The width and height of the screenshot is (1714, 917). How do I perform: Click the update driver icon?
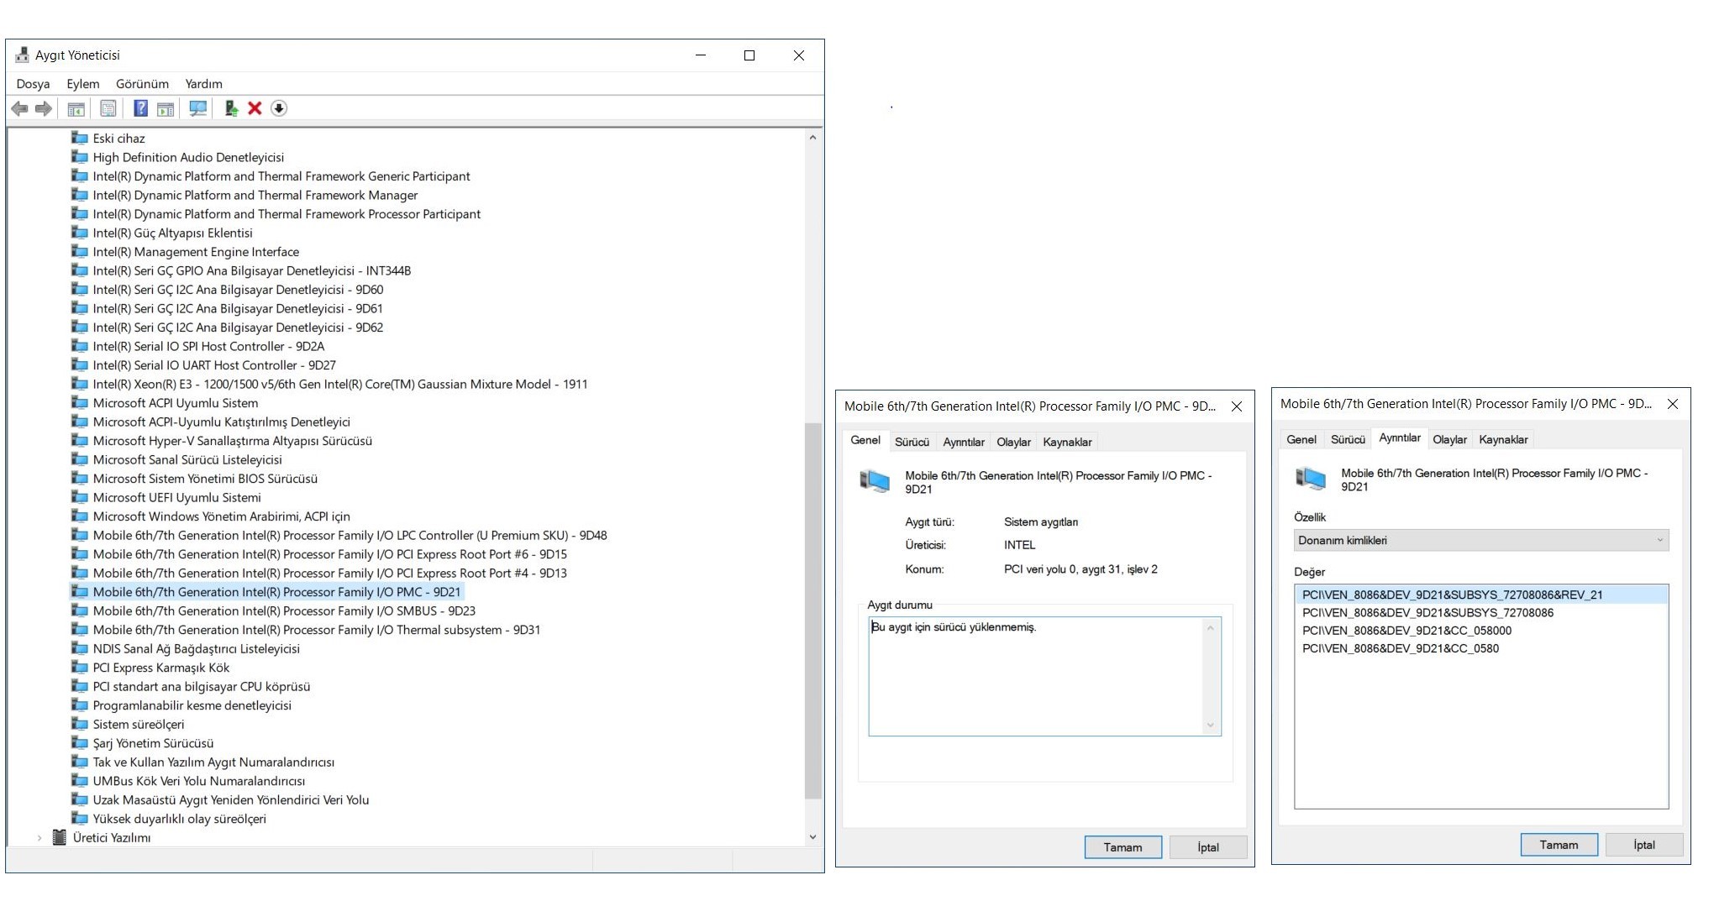pyautogui.click(x=231, y=108)
